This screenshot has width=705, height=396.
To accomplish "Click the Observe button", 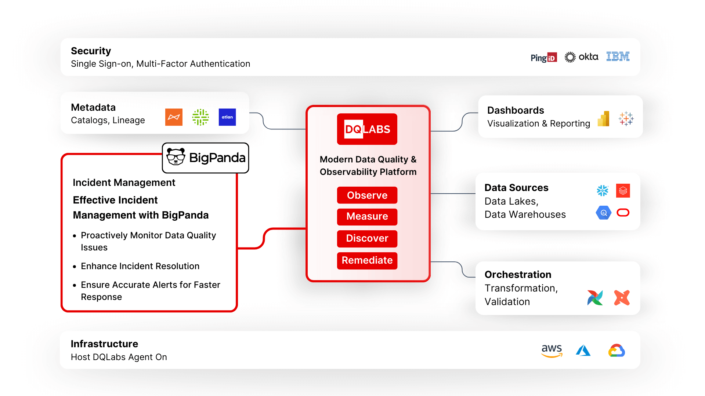I will 367,195.
